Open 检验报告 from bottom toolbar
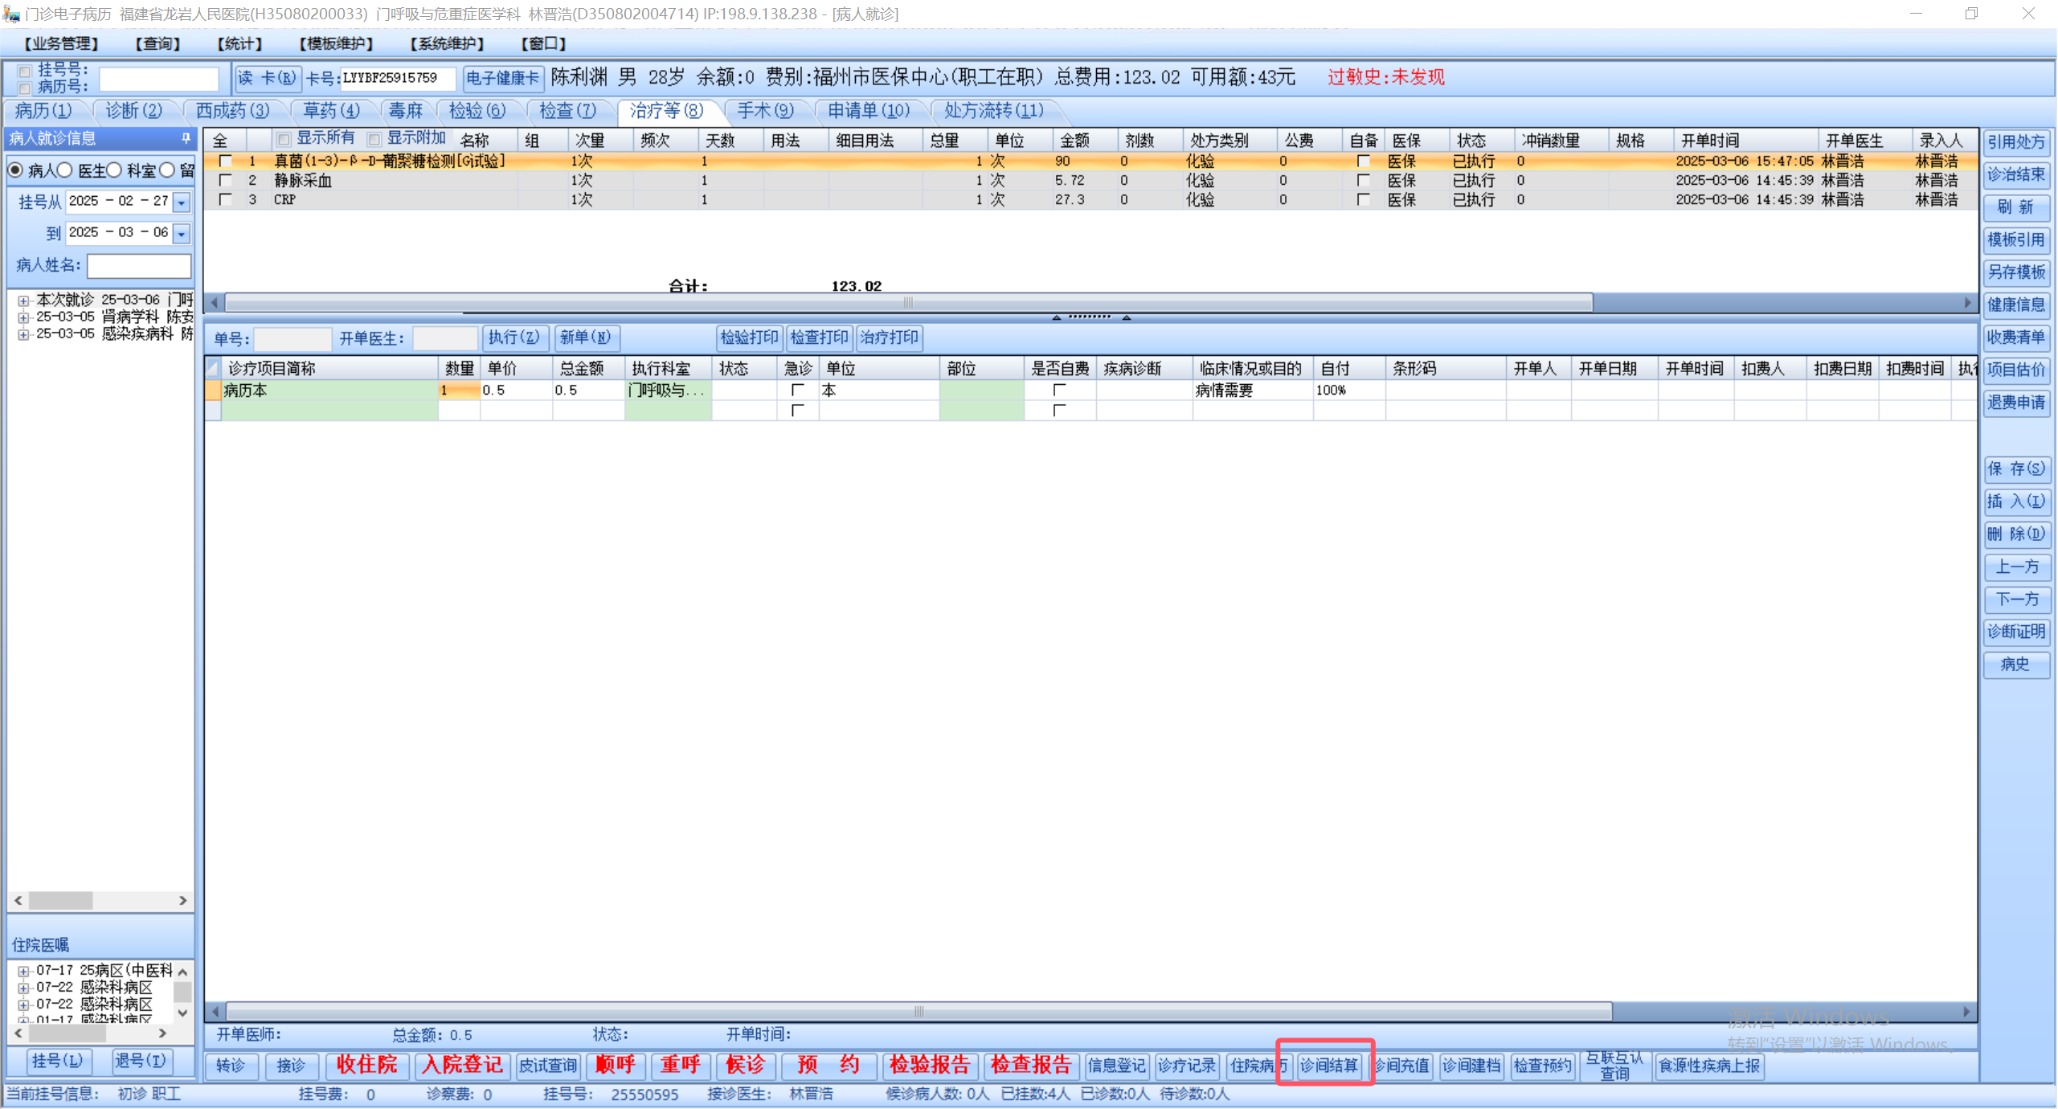 [x=930, y=1066]
